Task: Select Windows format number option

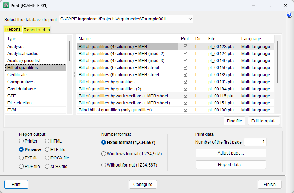Action: pyautogui.click(x=104, y=154)
